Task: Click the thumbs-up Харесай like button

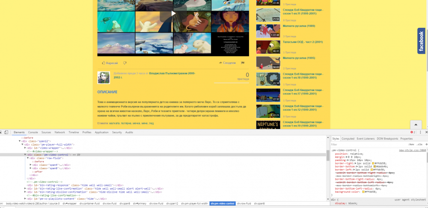Action: 110,63
